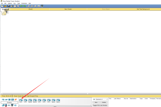Select the Custom Made Devices icon

[12, 105]
